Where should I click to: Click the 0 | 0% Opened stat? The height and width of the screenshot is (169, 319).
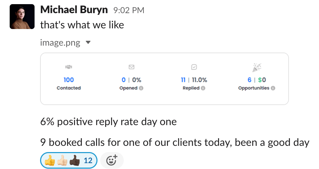coord(131,80)
